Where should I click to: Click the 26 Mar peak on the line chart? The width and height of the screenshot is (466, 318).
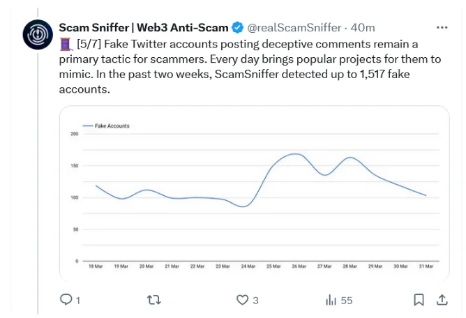pyautogui.click(x=296, y=153)
